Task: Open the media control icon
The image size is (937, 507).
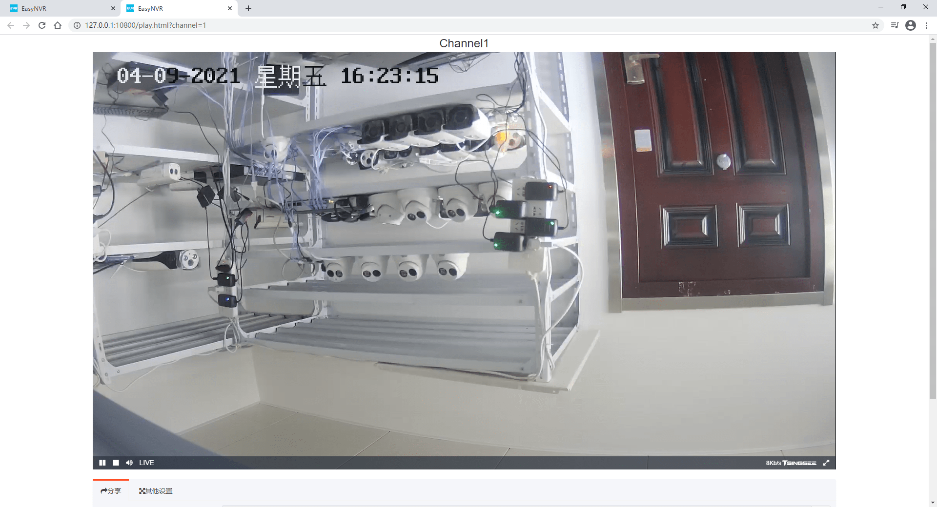Action: point(895,25)
